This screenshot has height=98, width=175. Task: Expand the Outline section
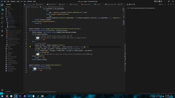pyautogui.click(x=8, y=91)
